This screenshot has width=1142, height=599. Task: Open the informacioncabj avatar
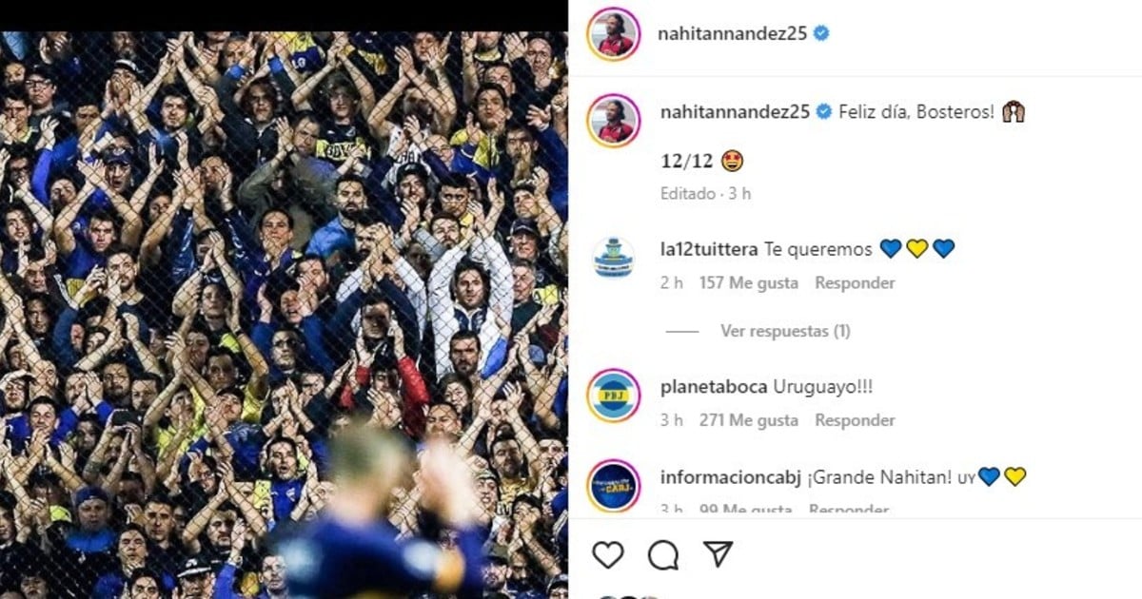[613, 485]
